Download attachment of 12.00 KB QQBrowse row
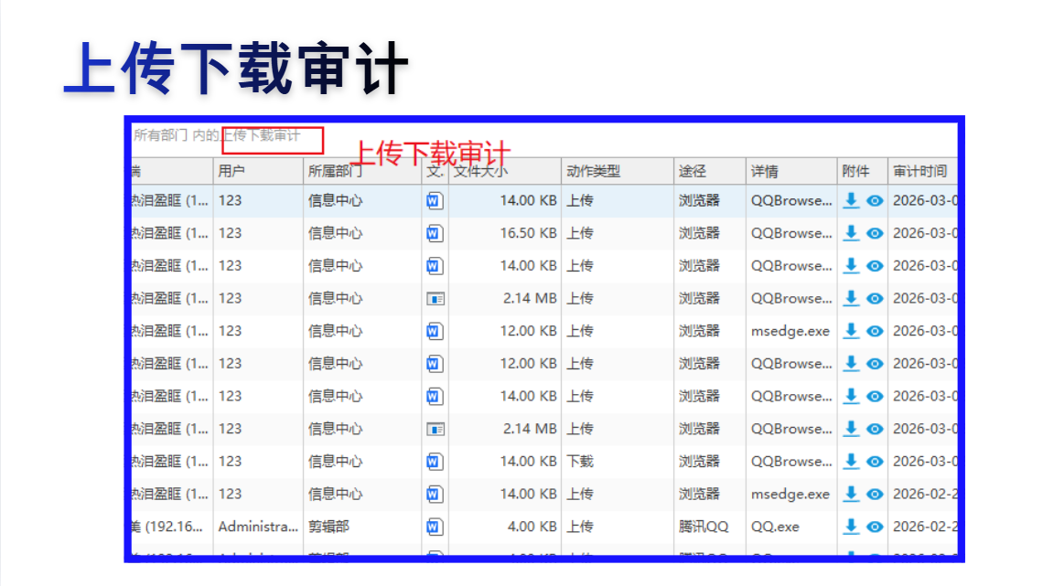The image size is (1043, 586). [x=851, y=364]
